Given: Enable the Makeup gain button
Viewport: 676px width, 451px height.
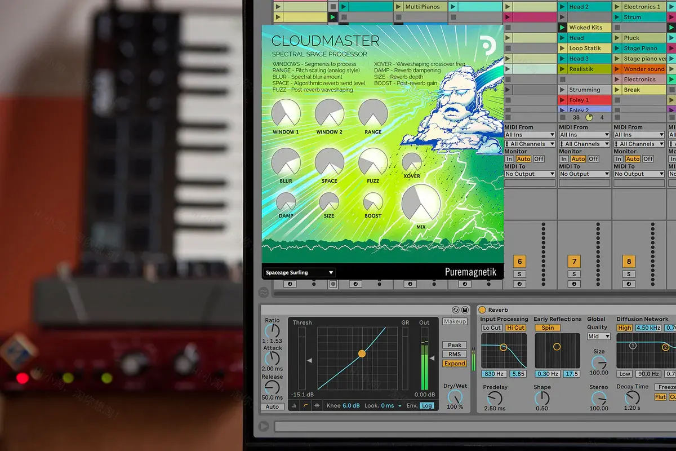Looking at the screenshot, I should [455, 321].
